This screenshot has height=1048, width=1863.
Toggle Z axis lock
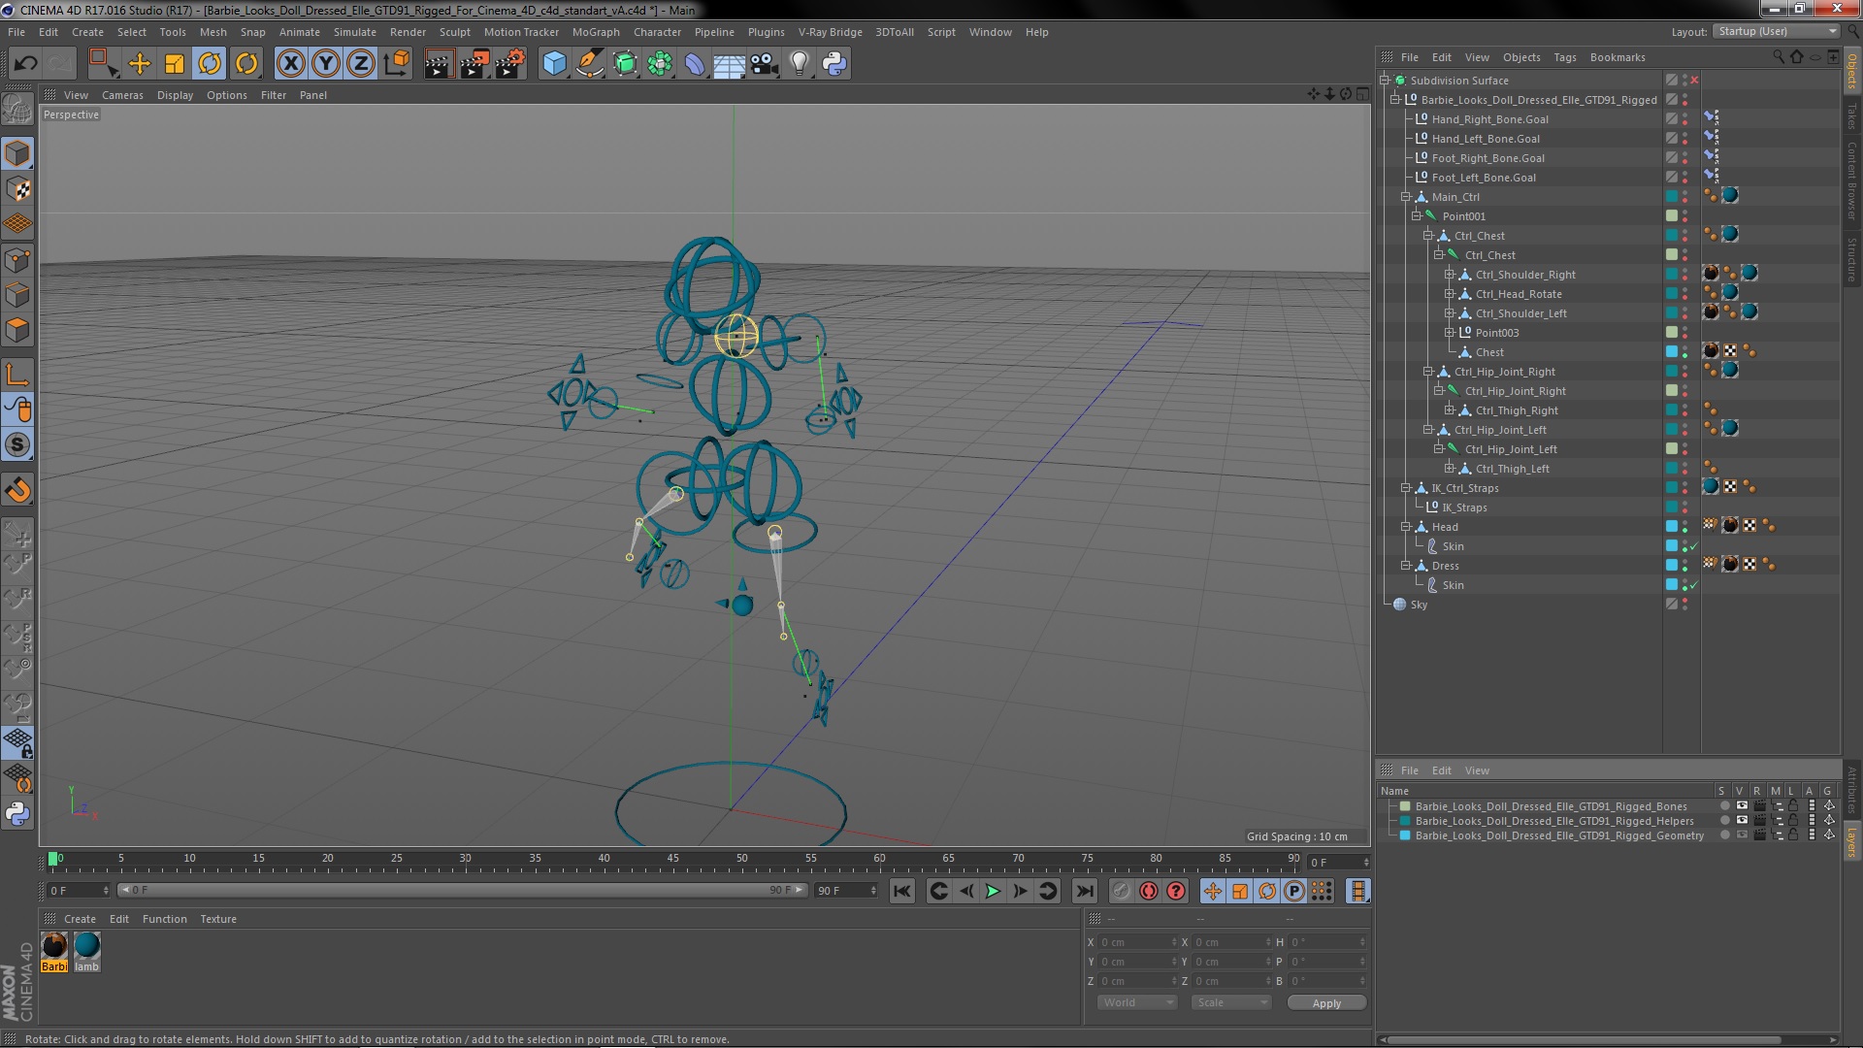(361, 64)
